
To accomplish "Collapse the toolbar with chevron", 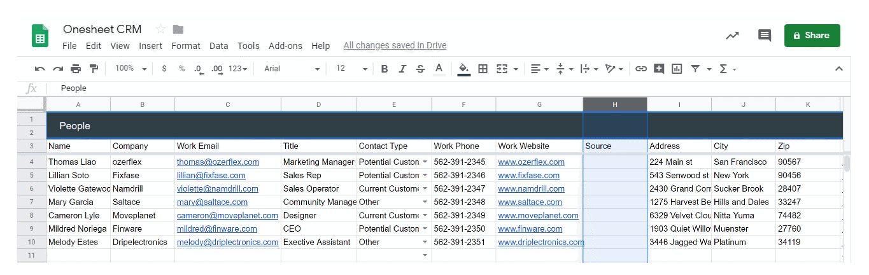I will pyautogui.click(x=839, y=69).
